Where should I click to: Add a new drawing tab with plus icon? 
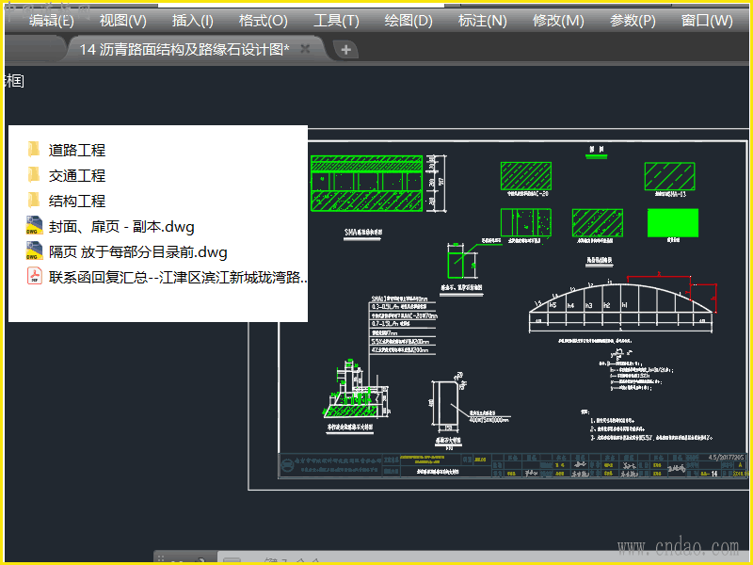(345, 50)
